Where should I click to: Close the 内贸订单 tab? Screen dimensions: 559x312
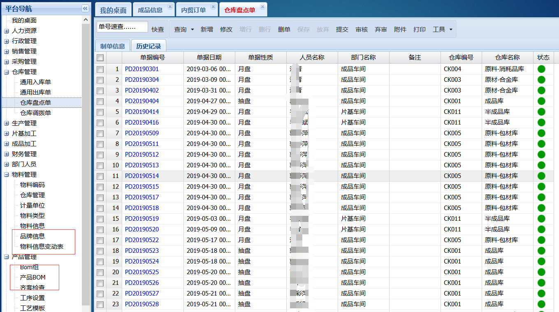point(213,7)
